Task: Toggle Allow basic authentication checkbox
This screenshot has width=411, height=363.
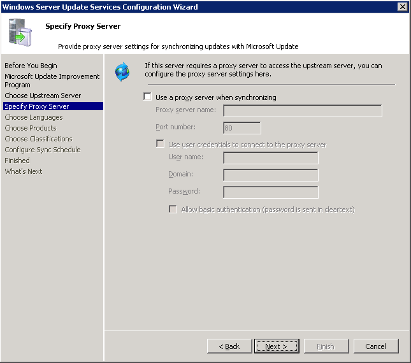Action: point(173,209)
